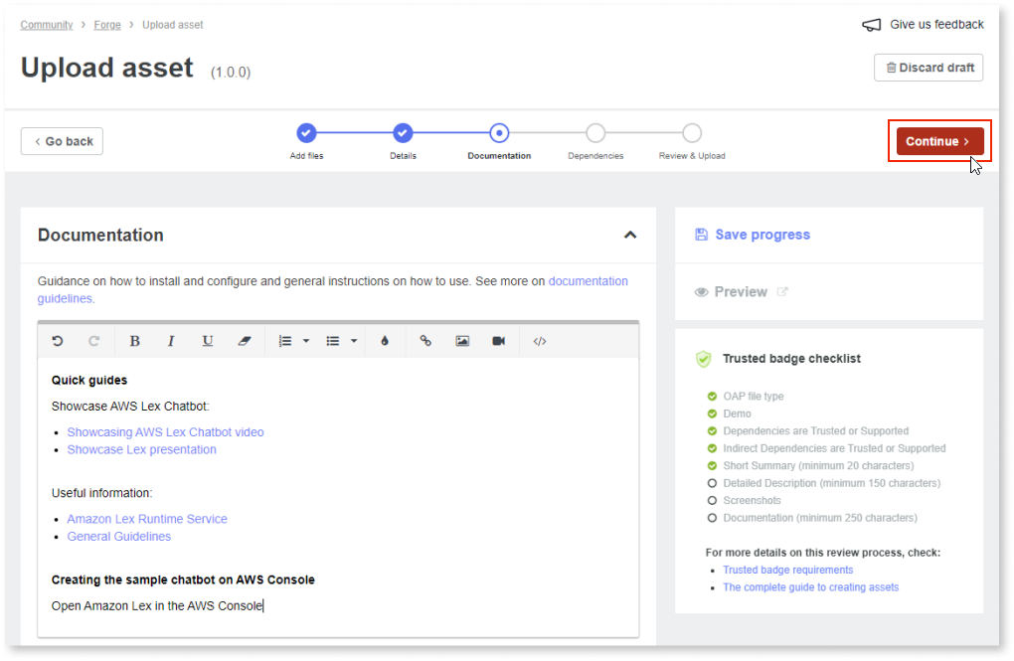
Task: Click the Screenshots empty circle
Action: [x=712, y=501]
